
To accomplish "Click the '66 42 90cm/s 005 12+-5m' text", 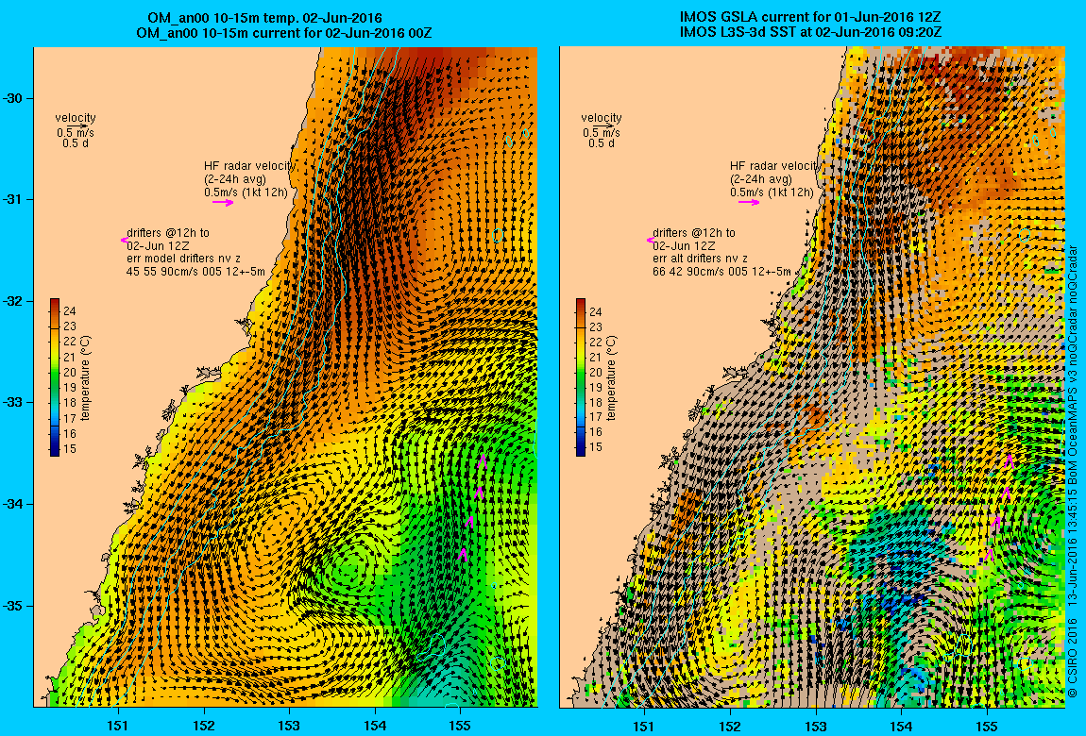I will pyautogui.click(x=721, y=272).
